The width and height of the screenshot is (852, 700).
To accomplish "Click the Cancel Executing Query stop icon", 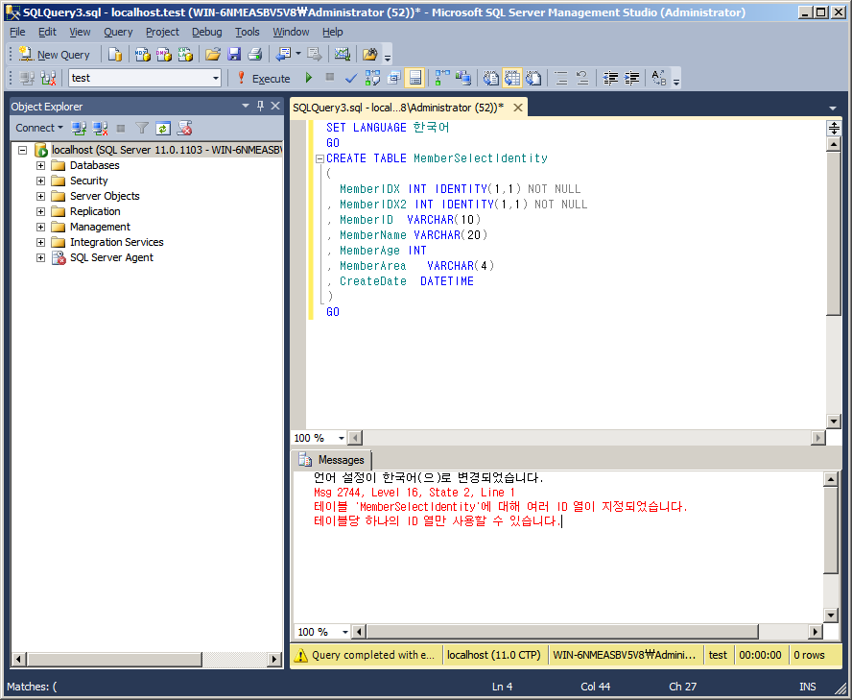I will tap(330, 78).
